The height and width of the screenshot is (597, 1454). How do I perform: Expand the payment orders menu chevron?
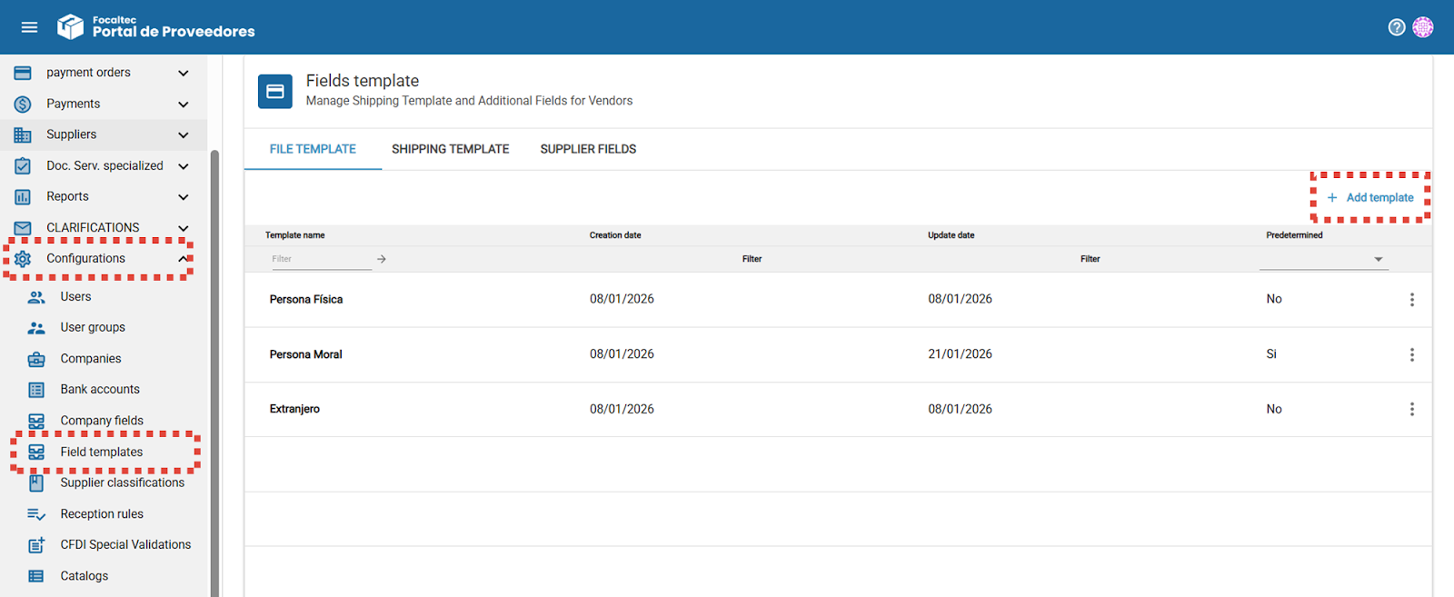click(x=184, y=73)
